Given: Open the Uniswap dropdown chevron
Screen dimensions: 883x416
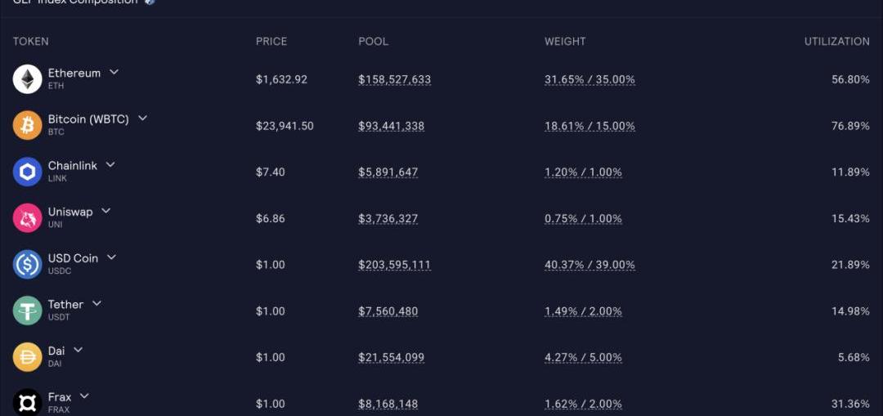Looking at the screenshot, I should [x=105, y=211].
